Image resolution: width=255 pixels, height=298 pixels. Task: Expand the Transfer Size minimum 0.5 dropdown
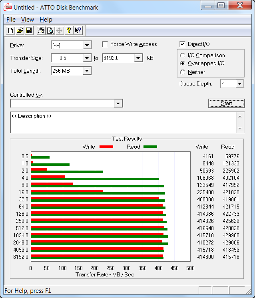pos(87,58)
